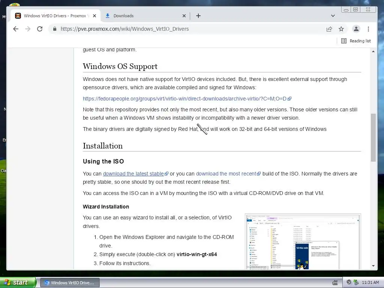Share this page using the share icon
Screen dimensions: 384x288
(329, 29)
